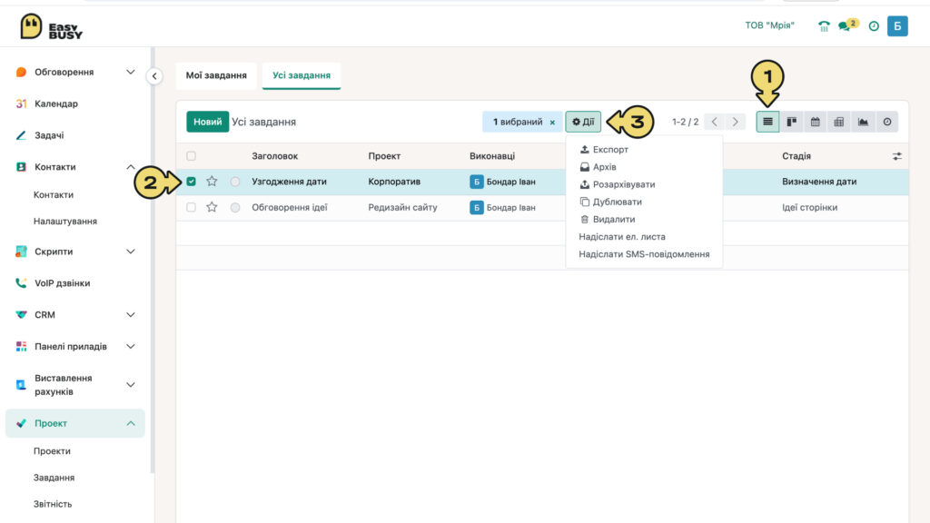Open activity clock view icon
The image size is (930, 523).
pyautogui.click(x=886, y=122)
